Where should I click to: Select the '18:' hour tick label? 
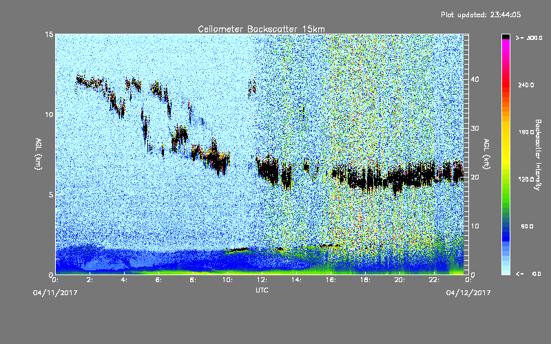[365, 280]
